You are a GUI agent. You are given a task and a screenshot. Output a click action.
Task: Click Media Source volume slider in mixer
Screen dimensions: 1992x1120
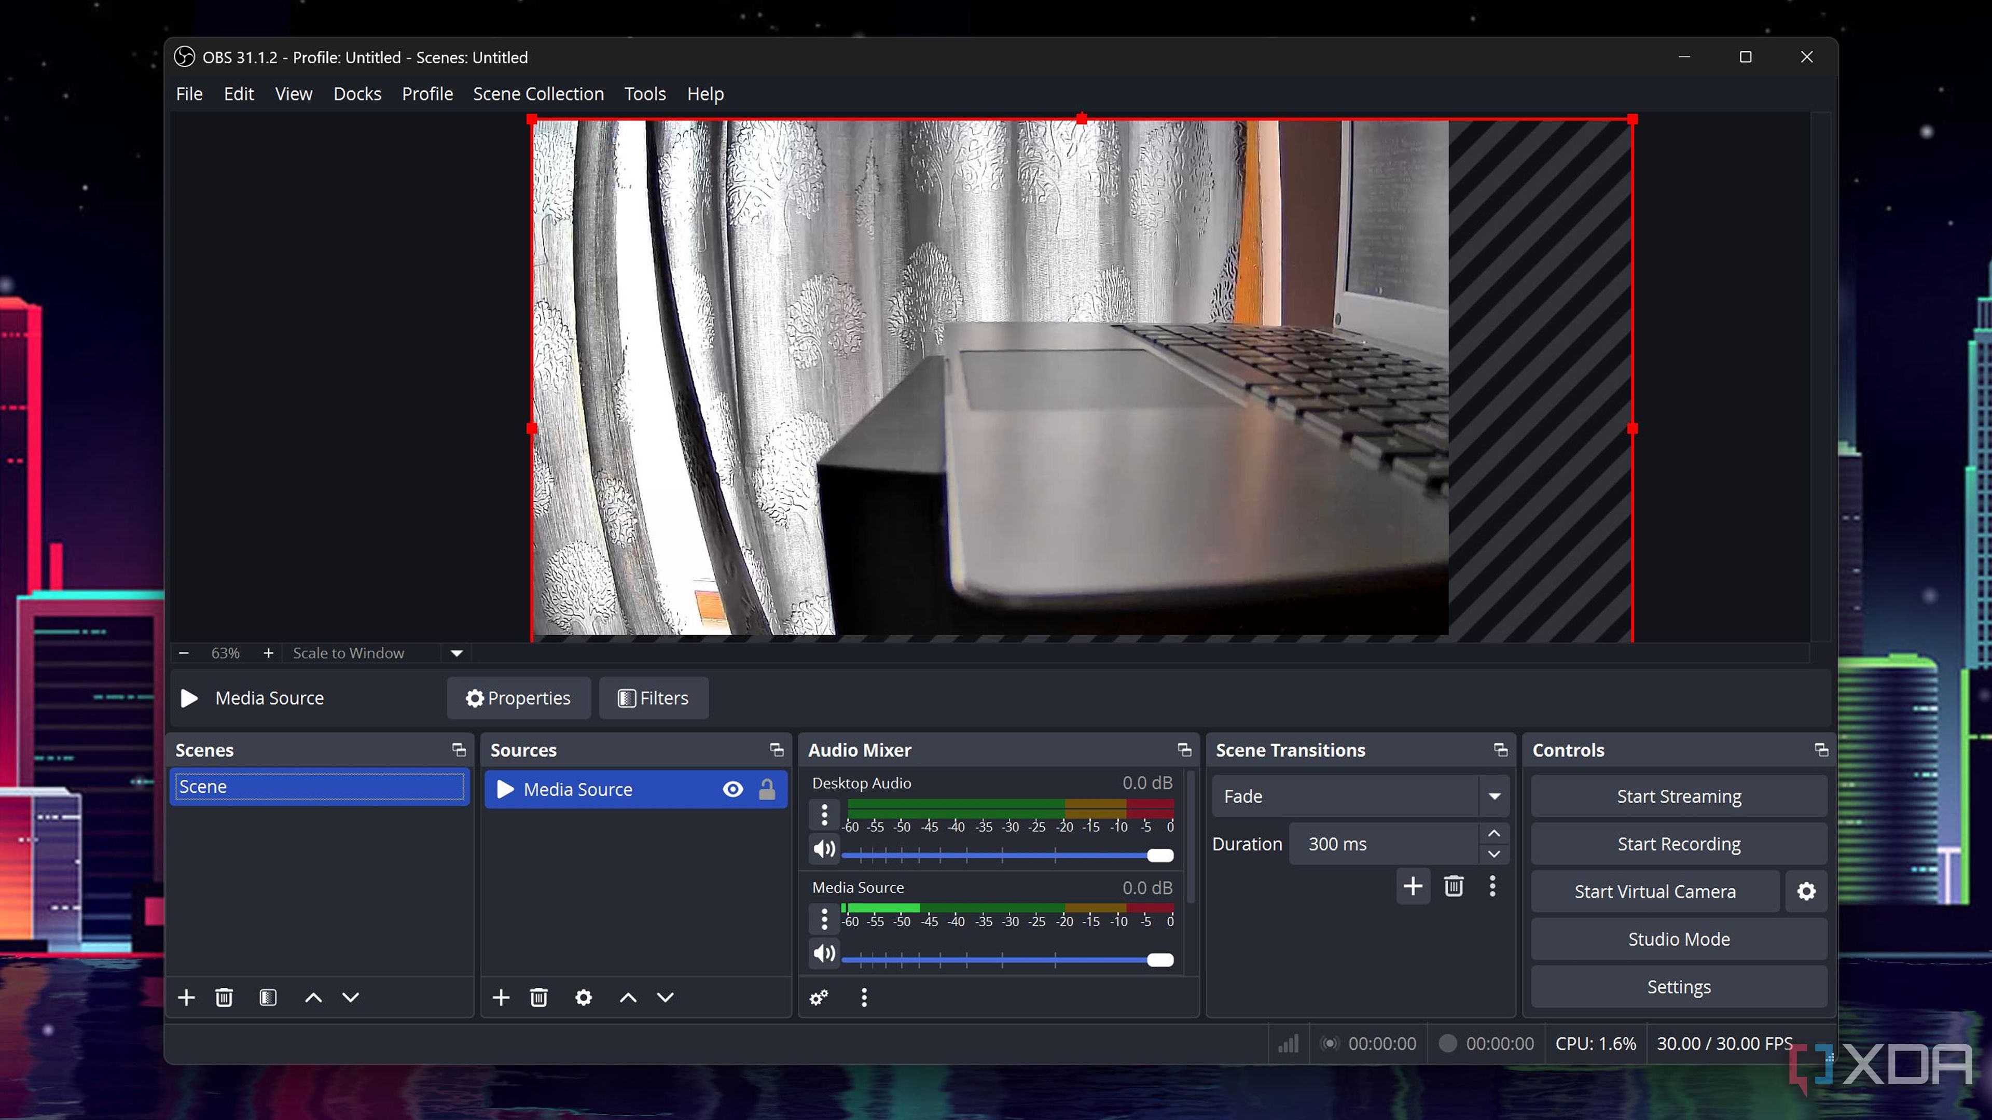pyautogui.click(x=1005, y=960)
